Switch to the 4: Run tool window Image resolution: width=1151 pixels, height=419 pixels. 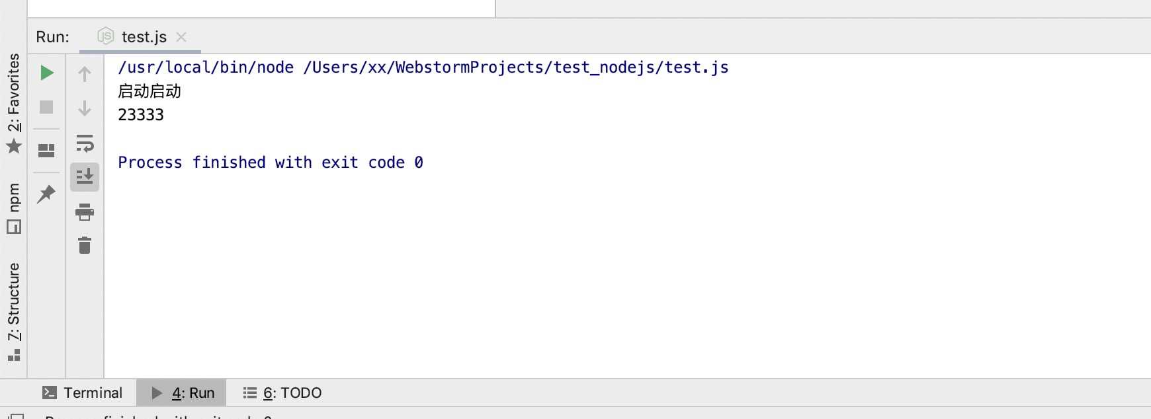(x=182, y=393)
